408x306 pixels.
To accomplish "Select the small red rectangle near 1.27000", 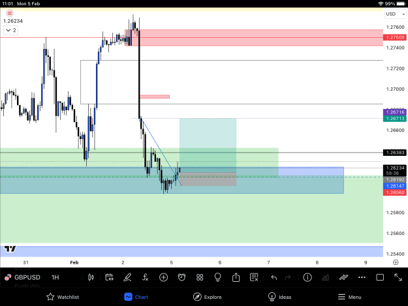I will 155,97.
